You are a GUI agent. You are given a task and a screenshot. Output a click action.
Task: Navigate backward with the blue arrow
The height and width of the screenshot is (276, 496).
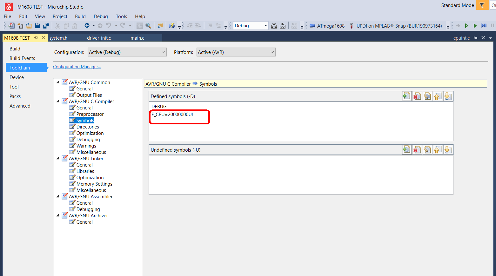pos(87,26)
